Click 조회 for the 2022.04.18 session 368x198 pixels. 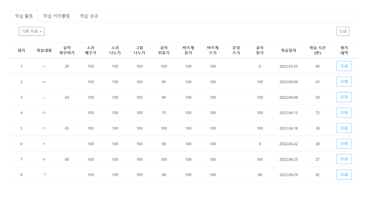[x=344, y=128]
